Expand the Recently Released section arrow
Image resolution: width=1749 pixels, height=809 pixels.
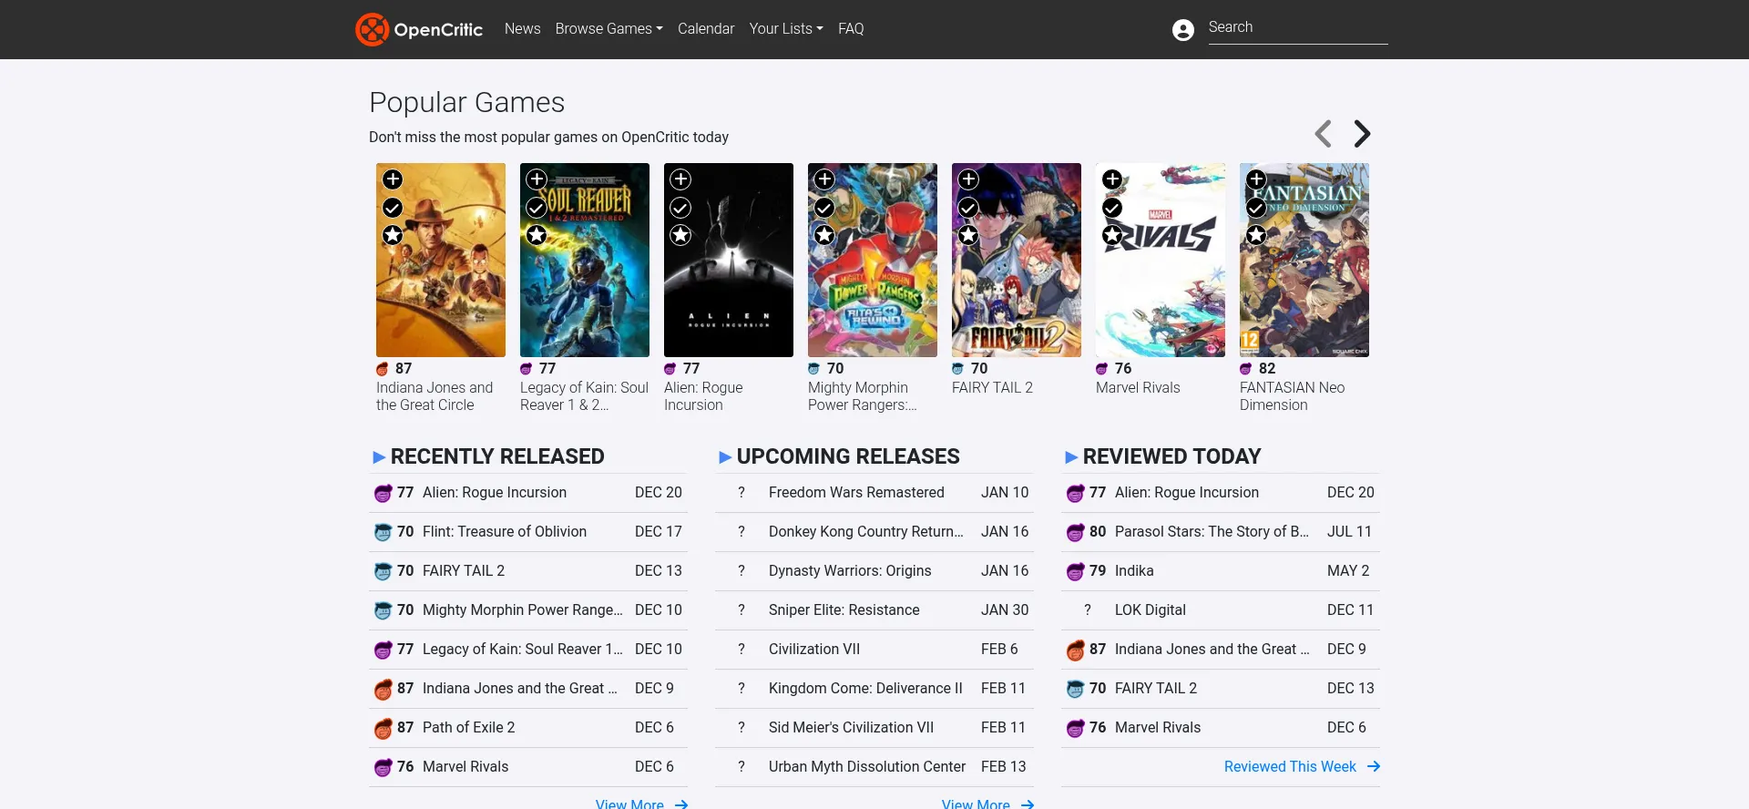click(379, 457)
